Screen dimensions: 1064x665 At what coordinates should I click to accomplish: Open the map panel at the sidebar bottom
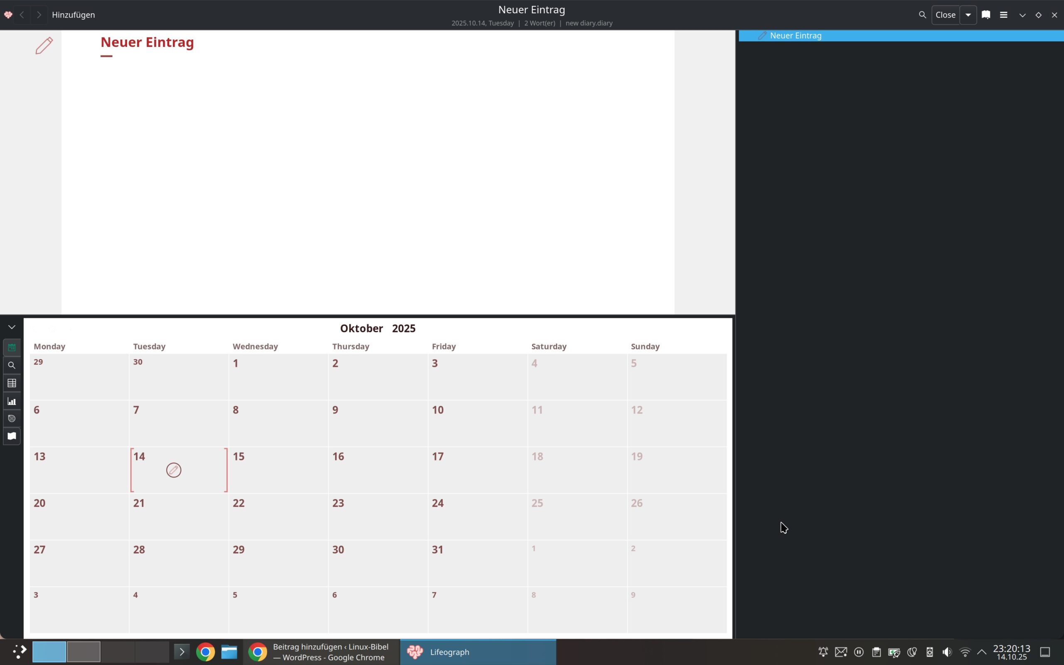(12, 436)
